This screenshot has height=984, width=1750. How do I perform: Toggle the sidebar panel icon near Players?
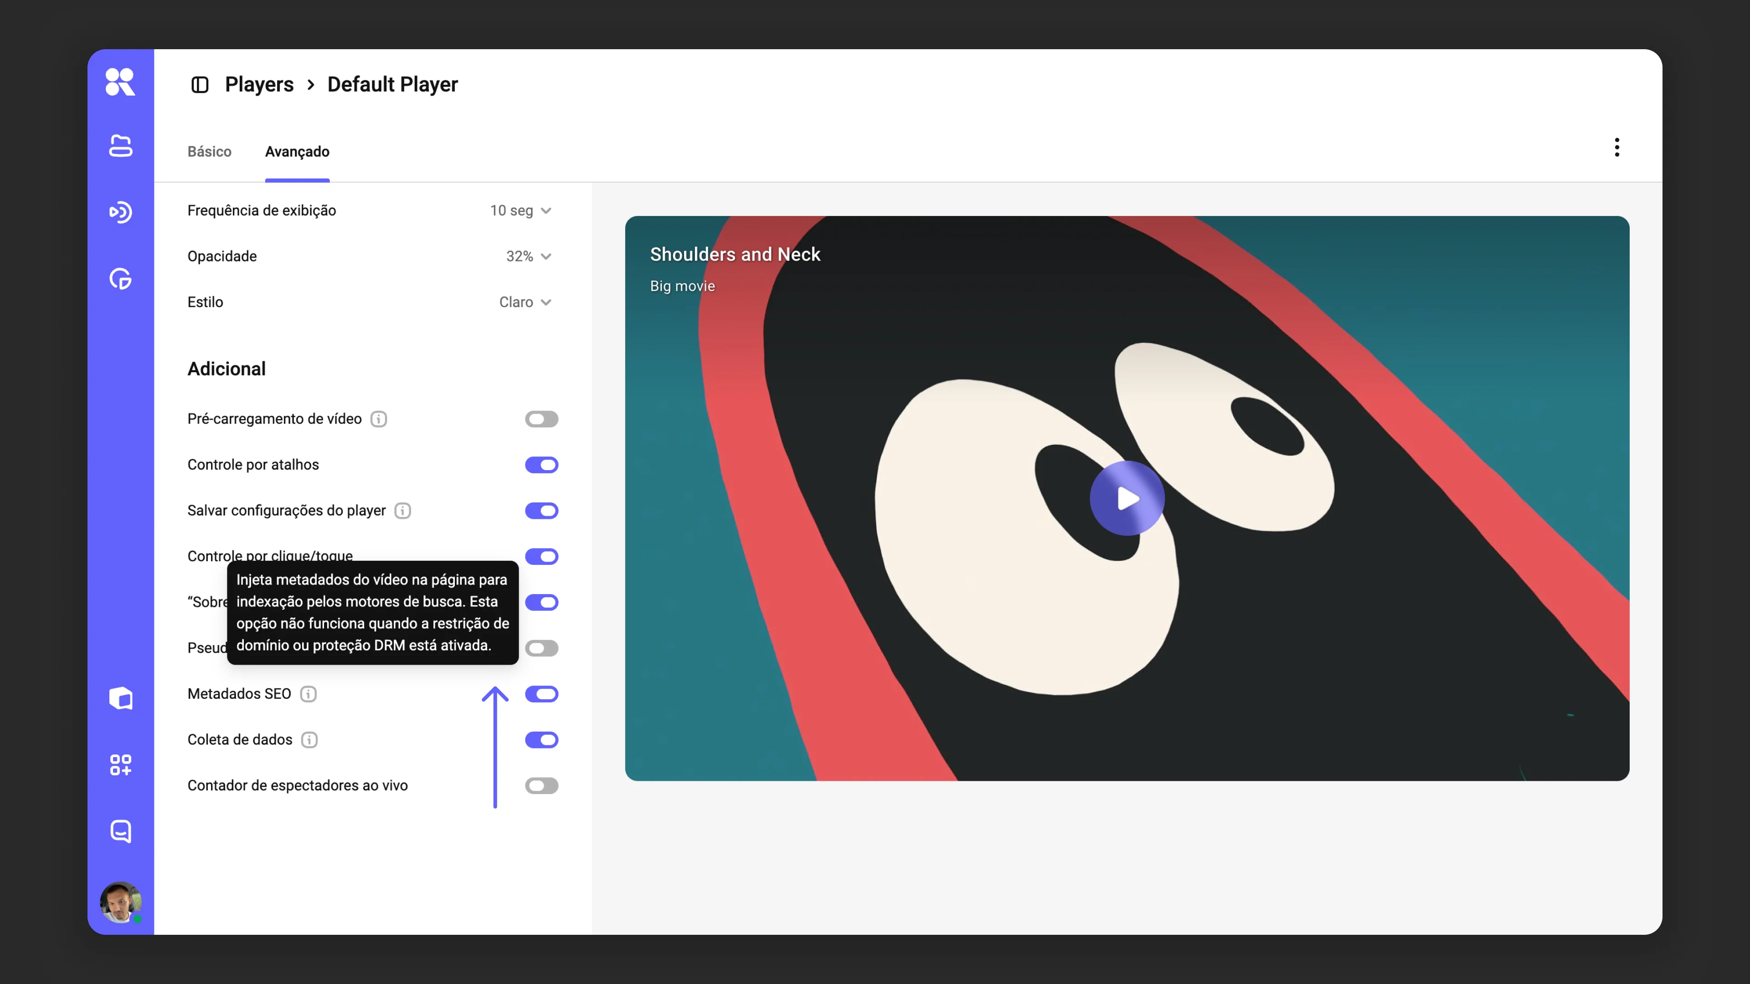click(x=200, y=84)
